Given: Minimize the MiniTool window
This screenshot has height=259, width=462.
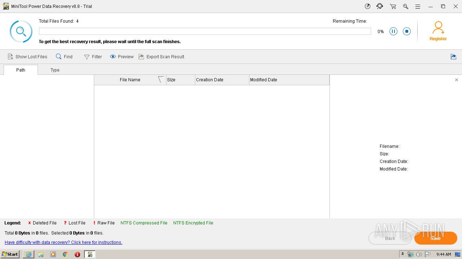Looking at the screenshot, I should [430, 6].
